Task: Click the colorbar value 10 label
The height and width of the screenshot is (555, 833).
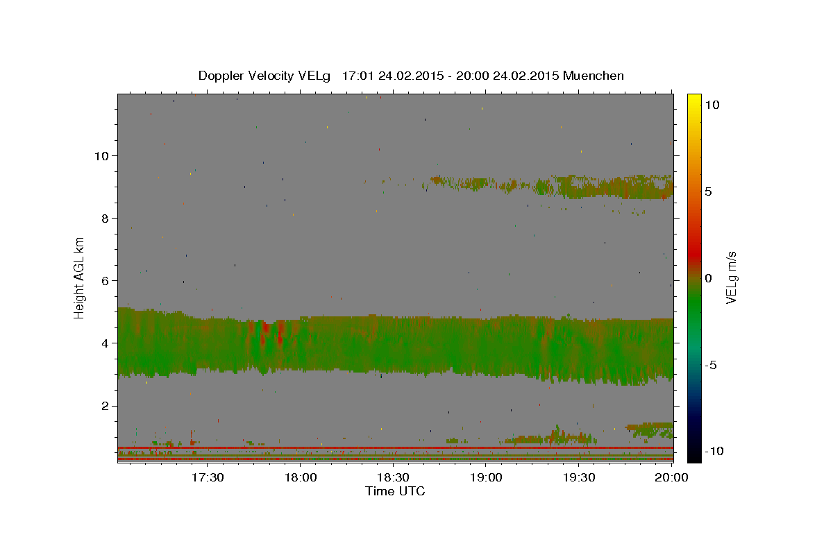Action: [712, 105]
